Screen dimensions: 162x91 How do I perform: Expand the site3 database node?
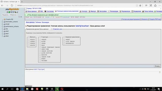tap(2, 34)
